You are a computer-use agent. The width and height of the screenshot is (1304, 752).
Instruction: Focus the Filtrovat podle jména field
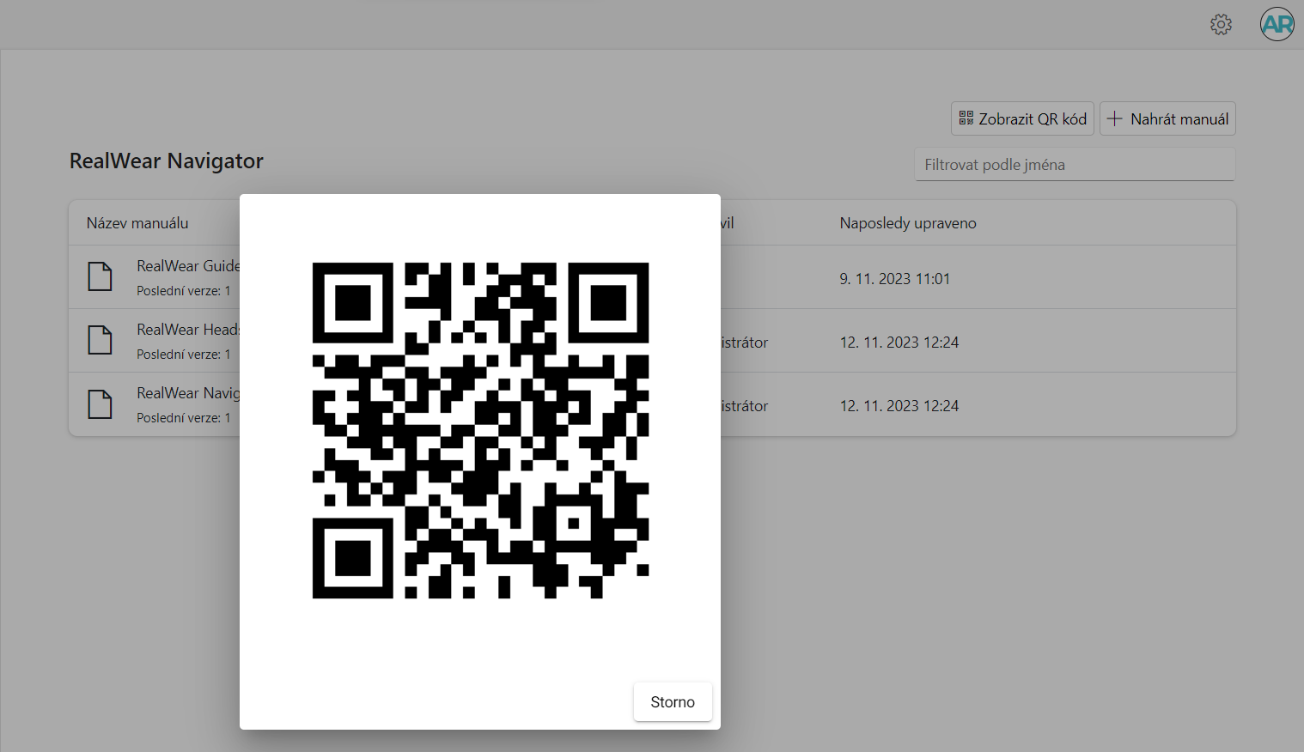pyautogui.click(x=1075, y=165)
